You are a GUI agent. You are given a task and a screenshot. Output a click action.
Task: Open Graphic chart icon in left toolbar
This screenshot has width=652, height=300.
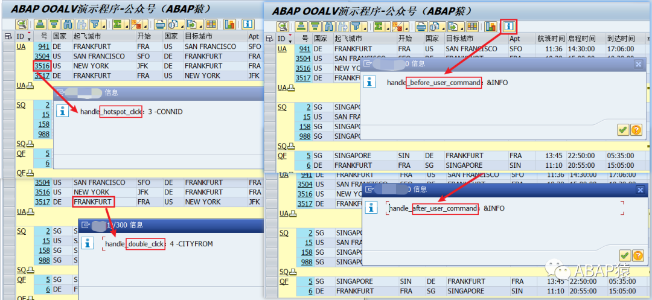[229, 24]
